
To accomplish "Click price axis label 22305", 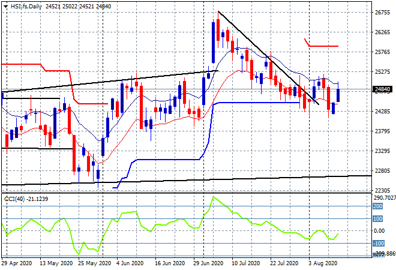I will (382, 190).
